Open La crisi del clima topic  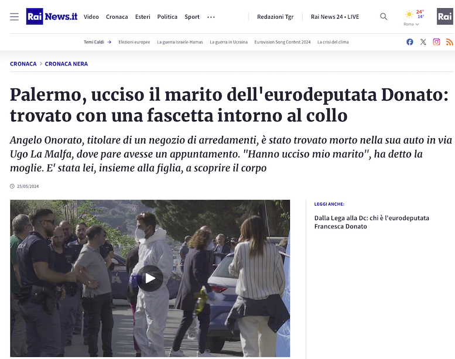pyautogui.click(x=333, y=42)
